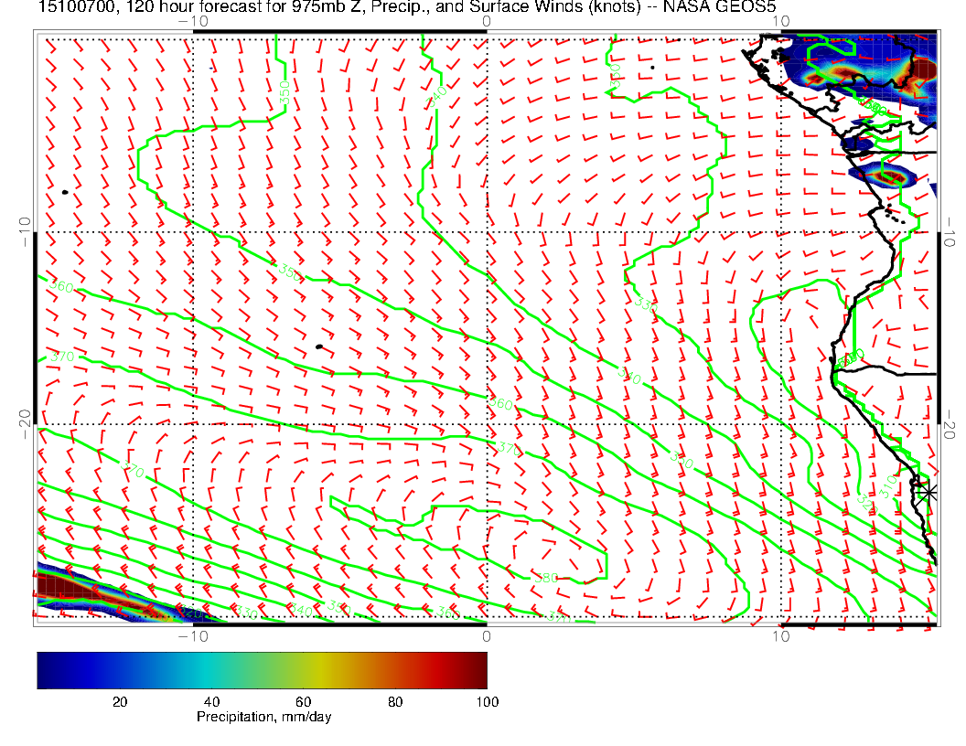Image resolution: width=966 pixels, height=746 pixels.
Task: Click the colorbar tick label 20
Action: pyautogui.click(x=119, y=701)
